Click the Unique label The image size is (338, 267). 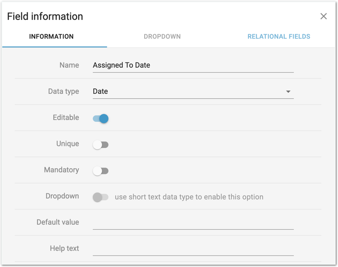pos(68,144)
